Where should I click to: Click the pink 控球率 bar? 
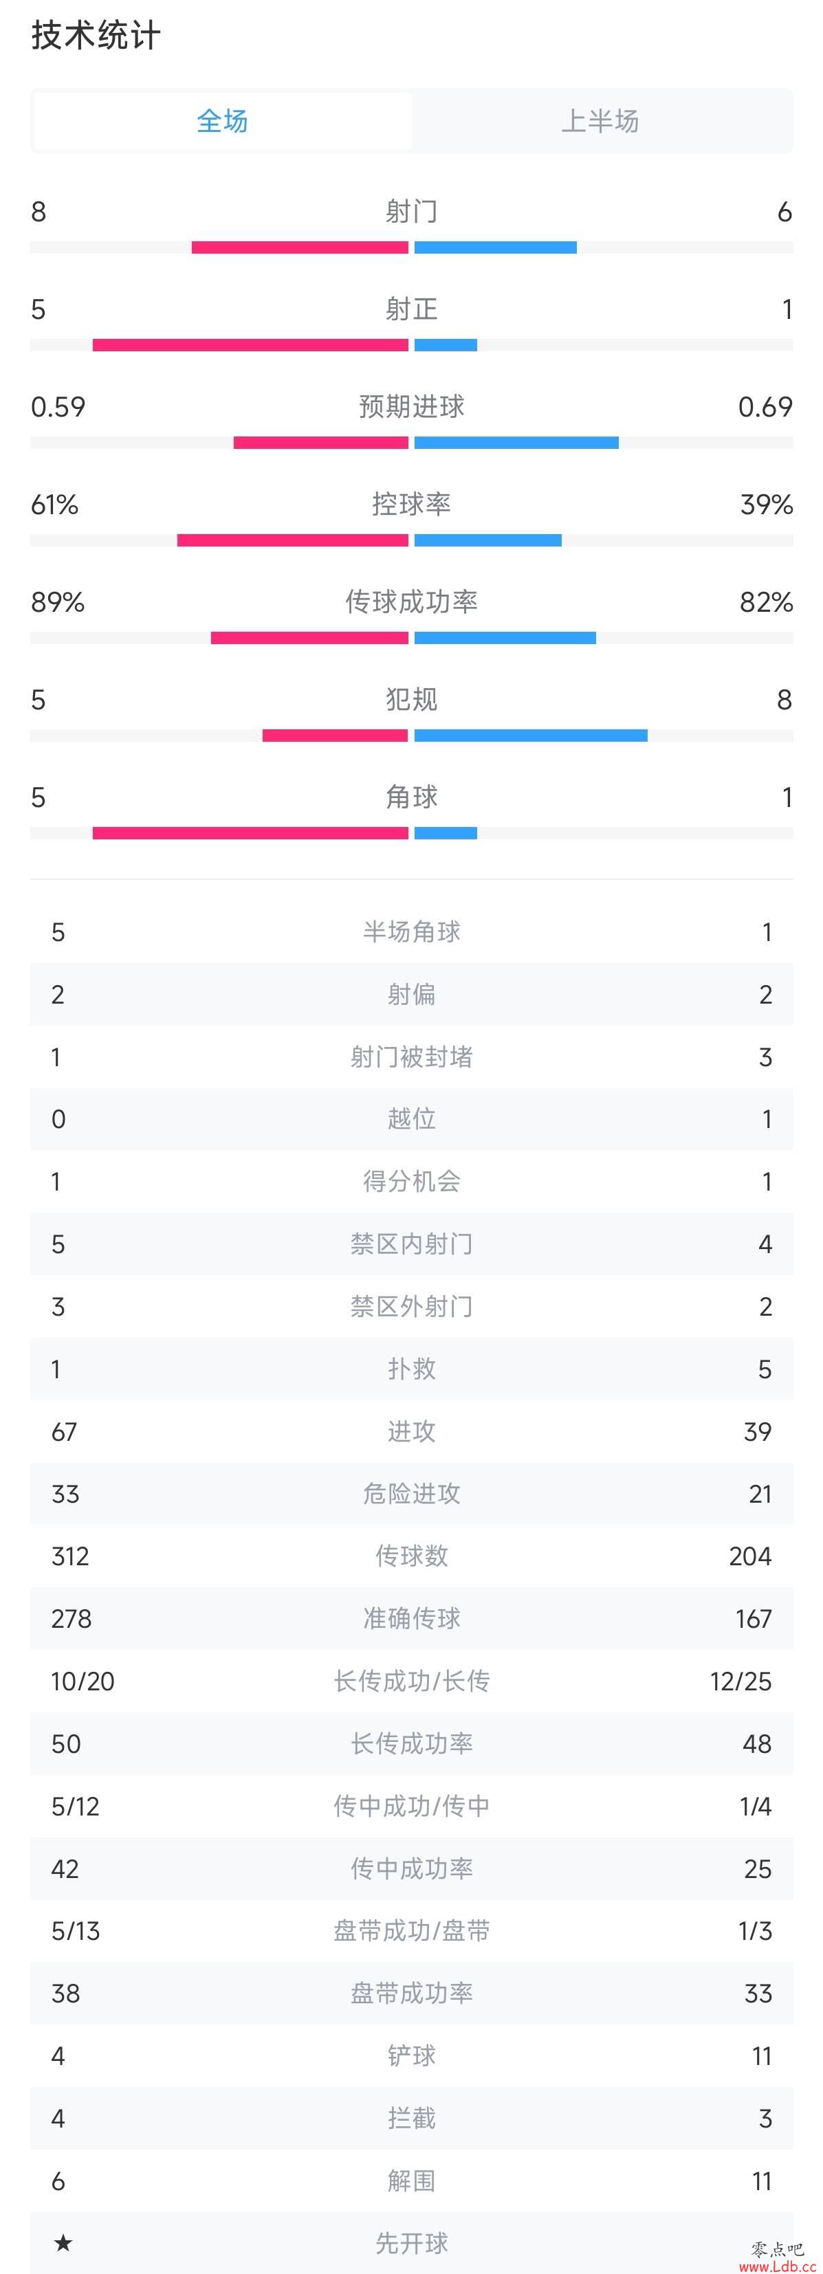pos(293,540)
